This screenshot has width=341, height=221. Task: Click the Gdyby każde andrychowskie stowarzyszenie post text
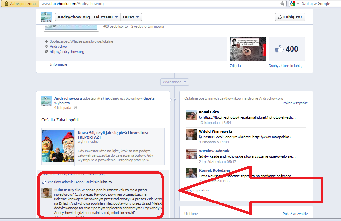(x=247, y=156)
